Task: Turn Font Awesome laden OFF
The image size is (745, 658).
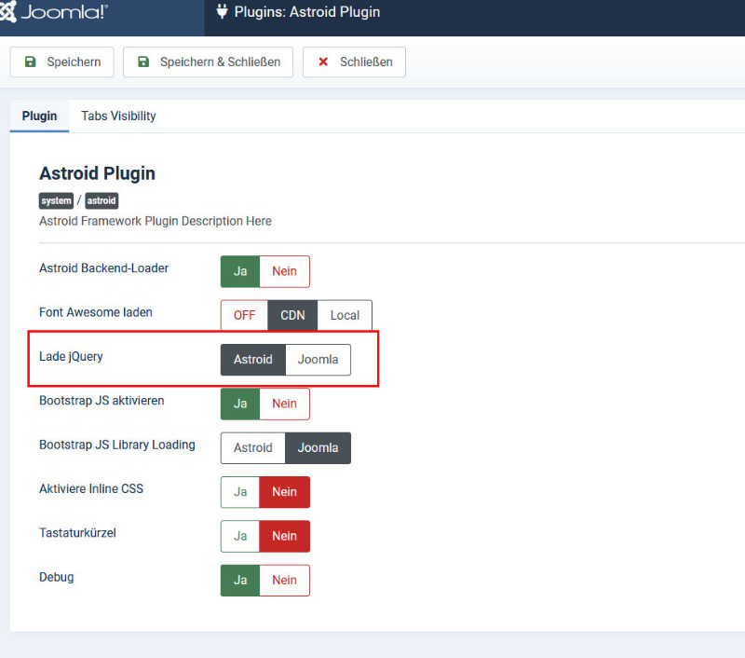Action: [244, 315]
